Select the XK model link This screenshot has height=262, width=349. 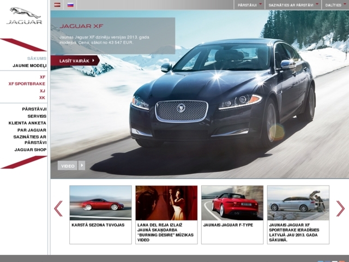coord(42,98)
